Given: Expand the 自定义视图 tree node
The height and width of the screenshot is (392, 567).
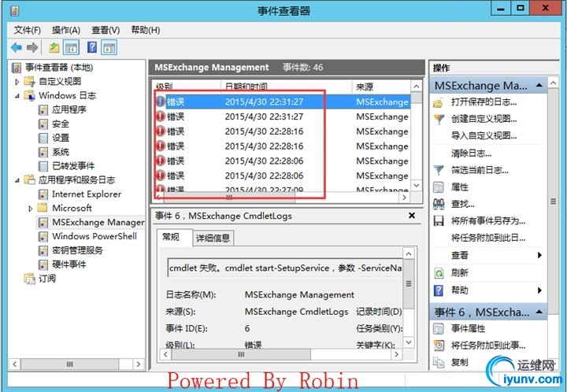Looking at the screenshot, I should [17, 82].
